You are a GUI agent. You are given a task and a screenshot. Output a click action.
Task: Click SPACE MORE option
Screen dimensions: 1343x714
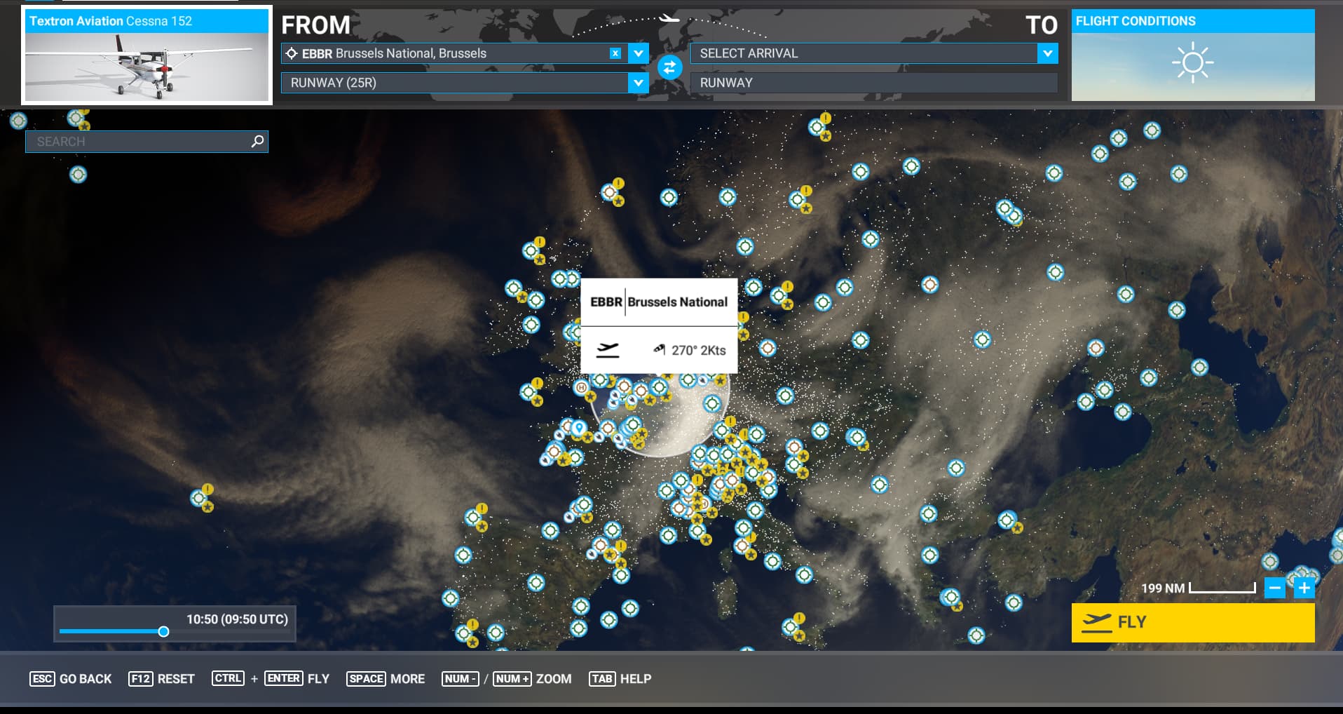pyautogui.click(x=386, y=679)
